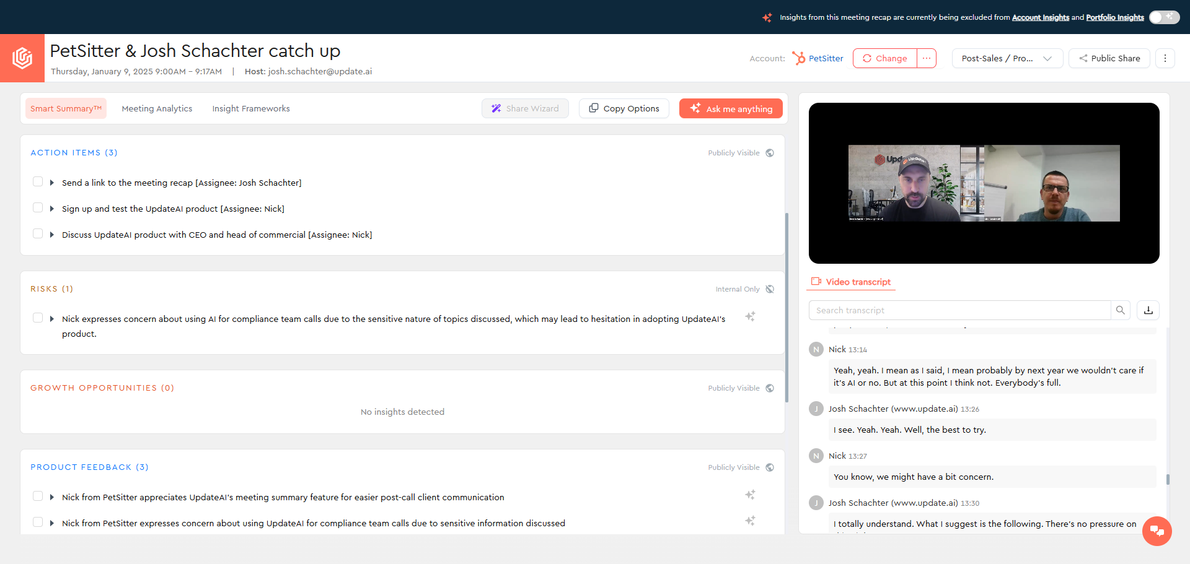Click the 'Action Items (3)' heading

click(x=74, y=153)
